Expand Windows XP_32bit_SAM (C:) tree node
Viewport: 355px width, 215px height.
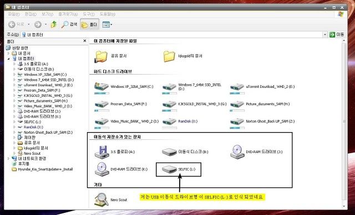pos(14,75)
